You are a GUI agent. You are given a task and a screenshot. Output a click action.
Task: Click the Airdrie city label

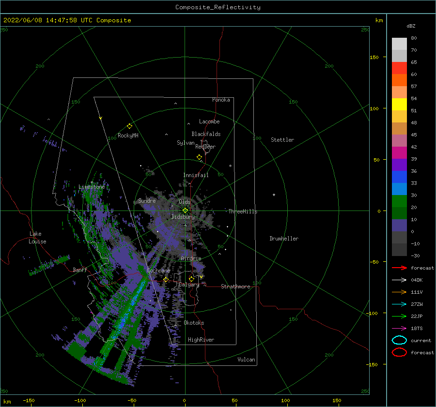tap(191, 258)
